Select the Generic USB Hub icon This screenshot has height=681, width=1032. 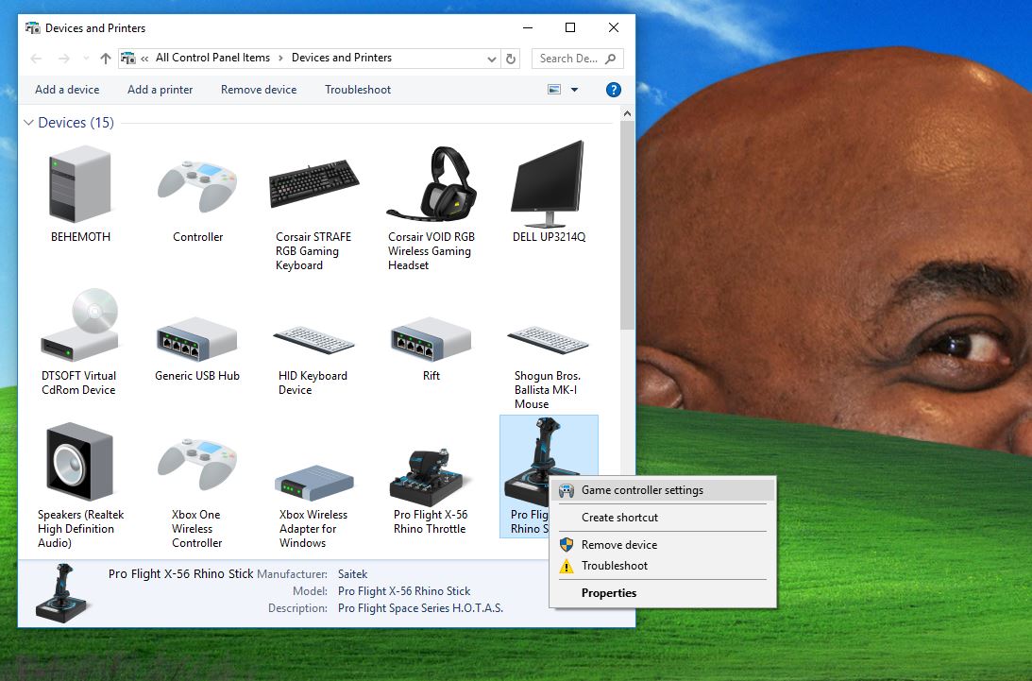click(x=196, y=338)
